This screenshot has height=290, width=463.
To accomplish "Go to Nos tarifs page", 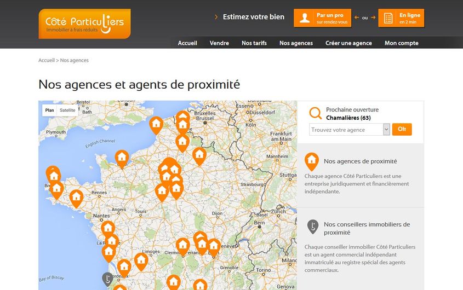I will point(254,43).
